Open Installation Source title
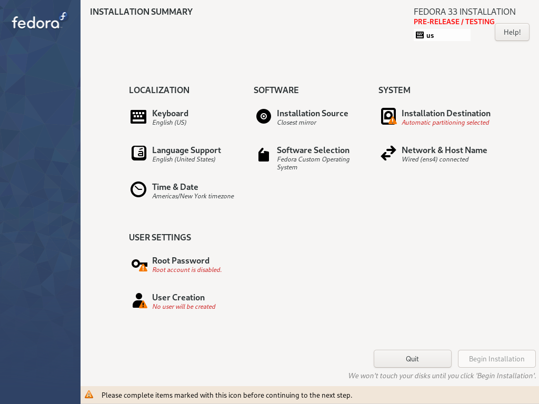The image size is (539, 404). [x=313, y=114]
